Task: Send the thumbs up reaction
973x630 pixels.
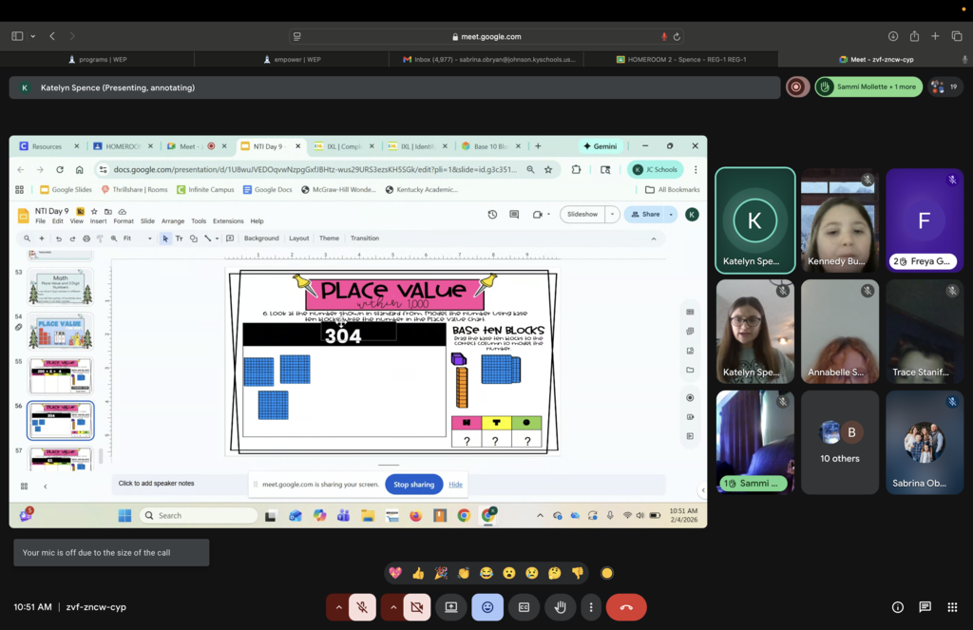Action: click(x=418, y=573)
